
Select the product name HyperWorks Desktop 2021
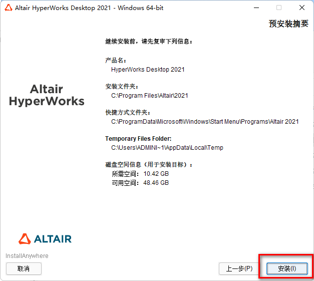point(148,70)
